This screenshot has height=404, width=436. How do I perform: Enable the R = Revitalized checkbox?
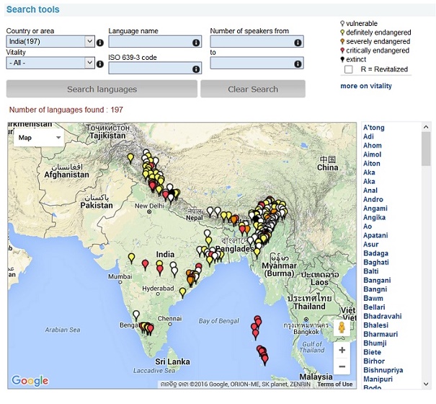click(349, 69)
